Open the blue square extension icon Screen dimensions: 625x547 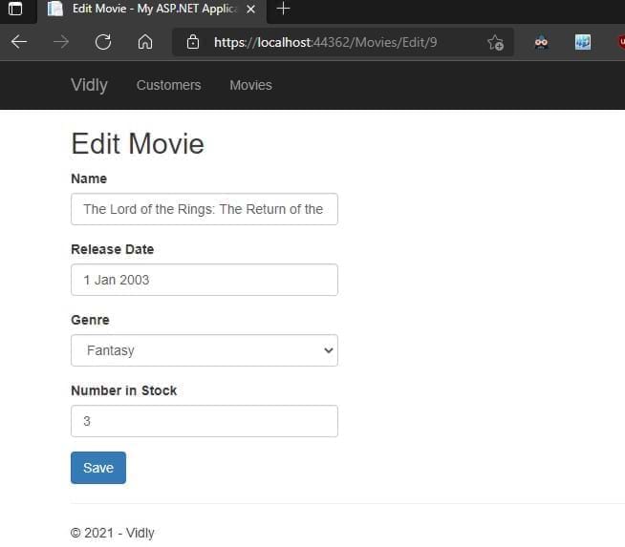(583, 42)
